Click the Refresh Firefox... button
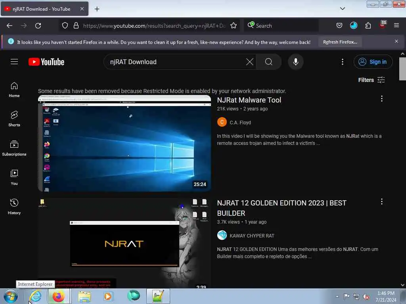Screen dimensions: 406x304 pyautogui.click(x=340, y=42)
